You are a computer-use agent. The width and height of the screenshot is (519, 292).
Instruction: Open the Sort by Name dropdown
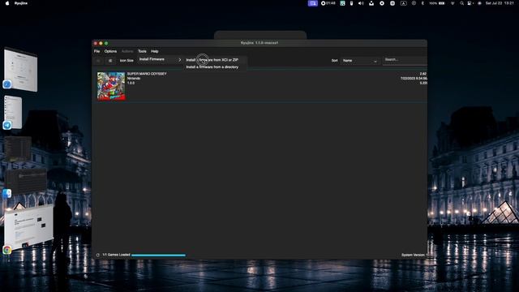click(x=360, y=61)
